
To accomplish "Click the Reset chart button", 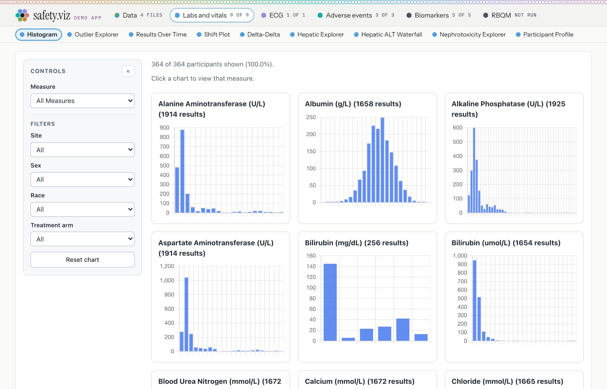I will coord(83,260).
